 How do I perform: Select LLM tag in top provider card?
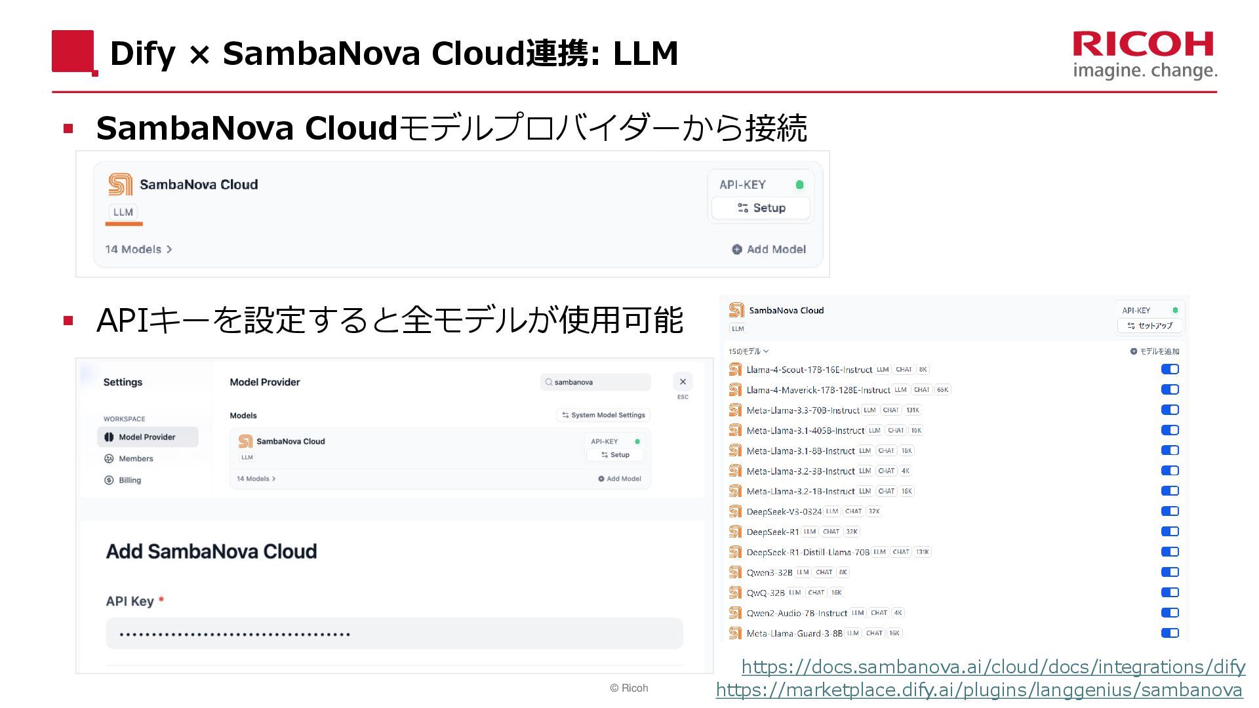tap(123, 212)
